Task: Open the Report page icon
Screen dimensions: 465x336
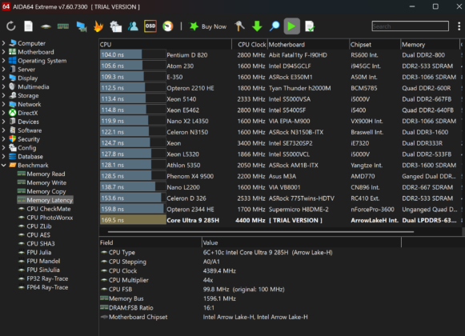Action: (x=29, y=26)
